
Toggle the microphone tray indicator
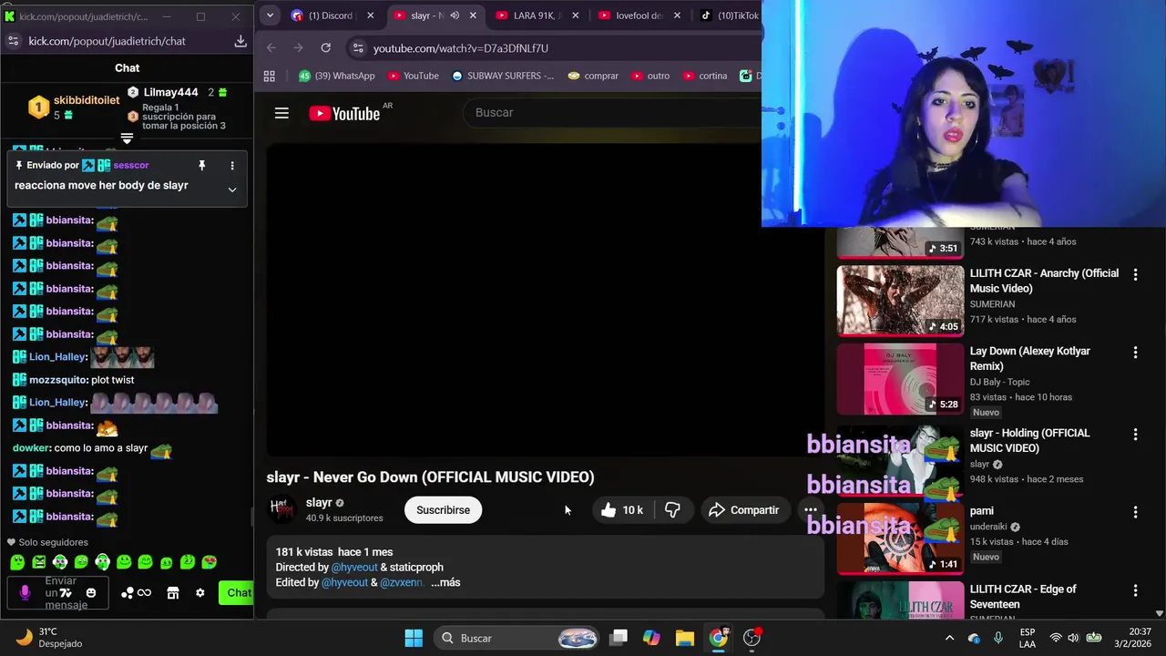tap(998, 638)
